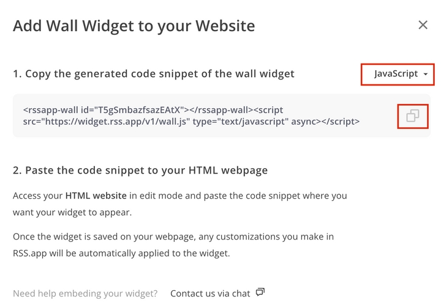Screen dimensions: 441x308
Task: Click the Add Wall Widget dialog title
Action: [134, 26]
